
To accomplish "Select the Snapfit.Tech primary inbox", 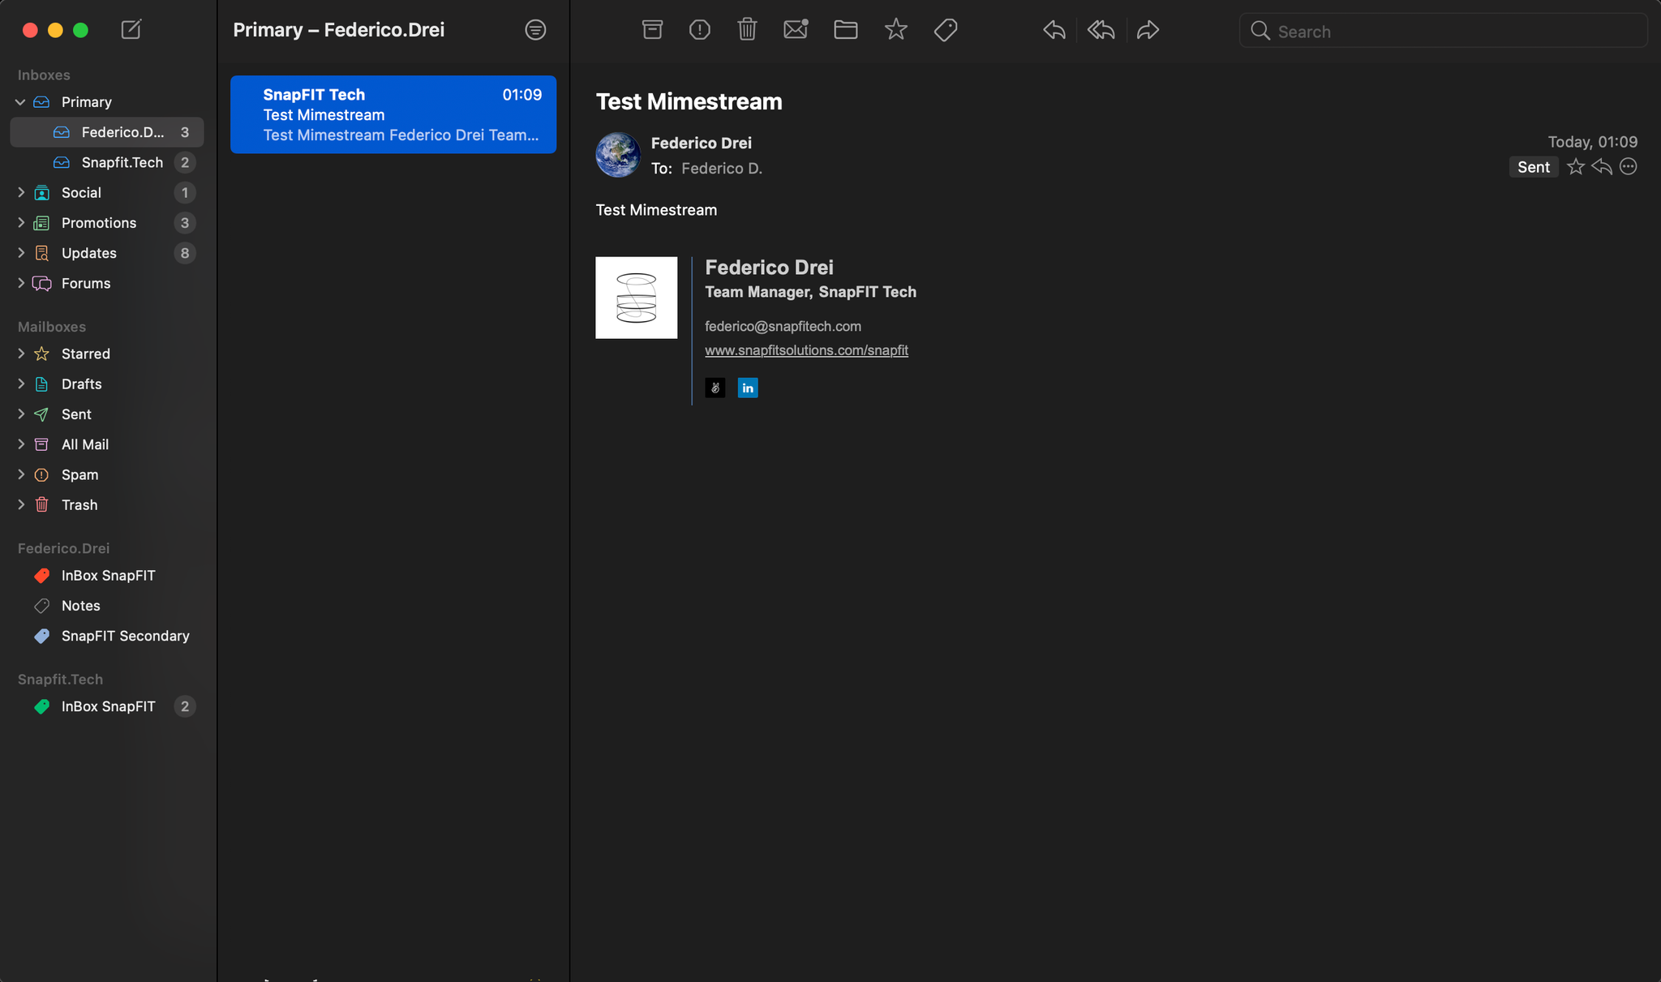I will point(107,162).
